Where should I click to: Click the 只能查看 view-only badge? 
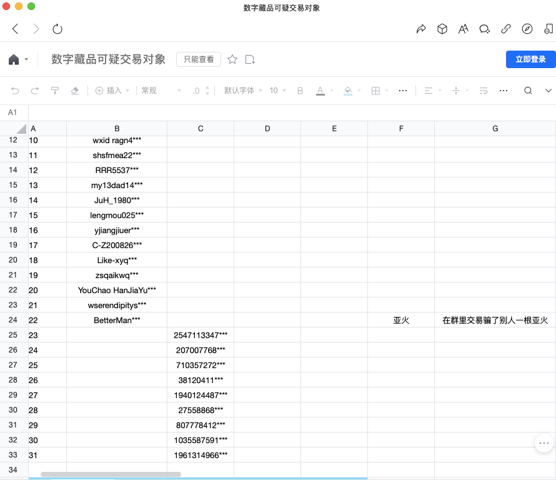pos(198,59)
